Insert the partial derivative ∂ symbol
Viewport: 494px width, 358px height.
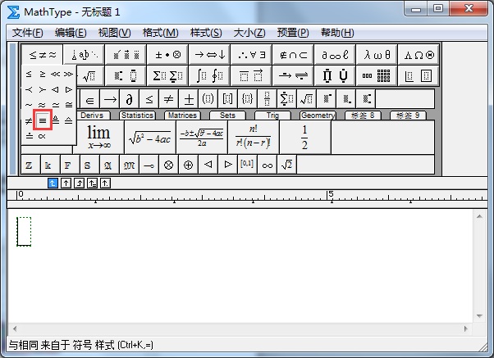coord(129,99)
